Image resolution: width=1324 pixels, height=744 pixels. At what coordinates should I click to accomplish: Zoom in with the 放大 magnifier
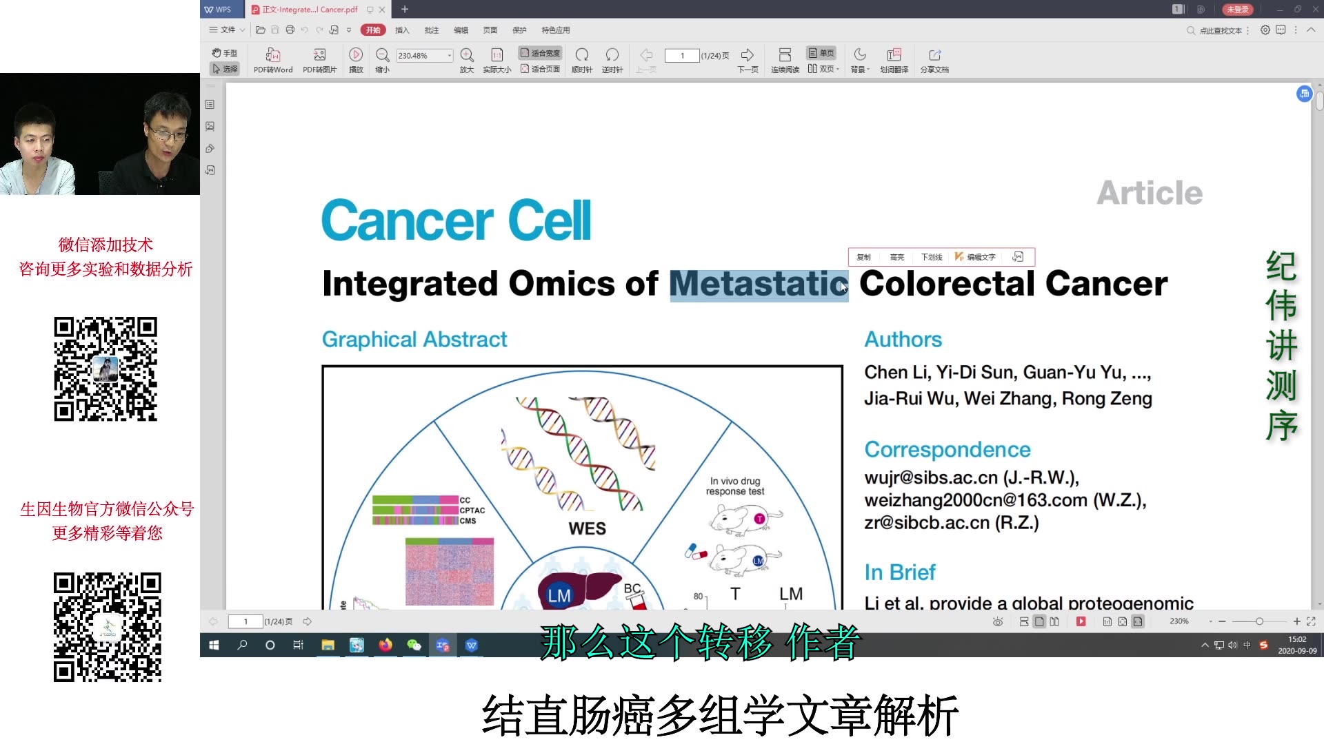[467, 61]
